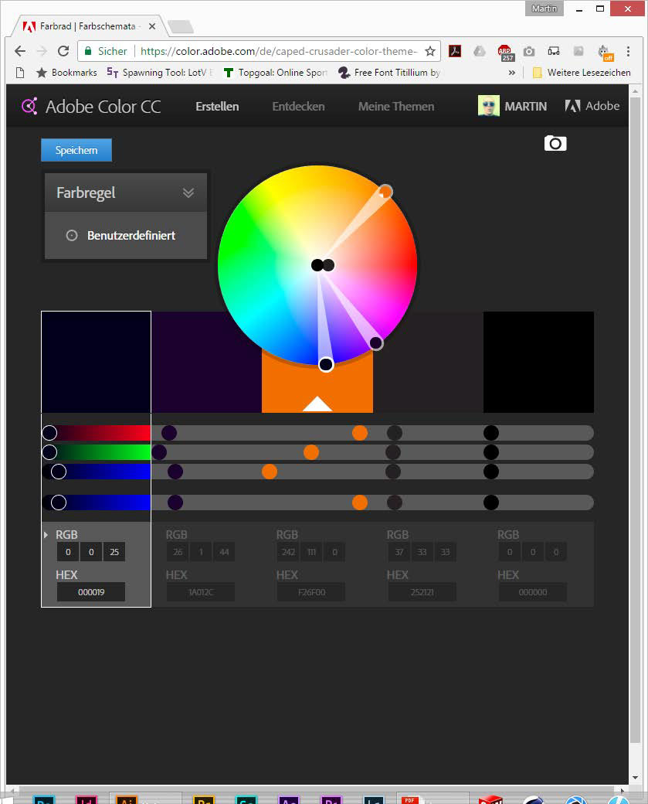Click the Sicher secure lock icon

[x=88, y=51]
